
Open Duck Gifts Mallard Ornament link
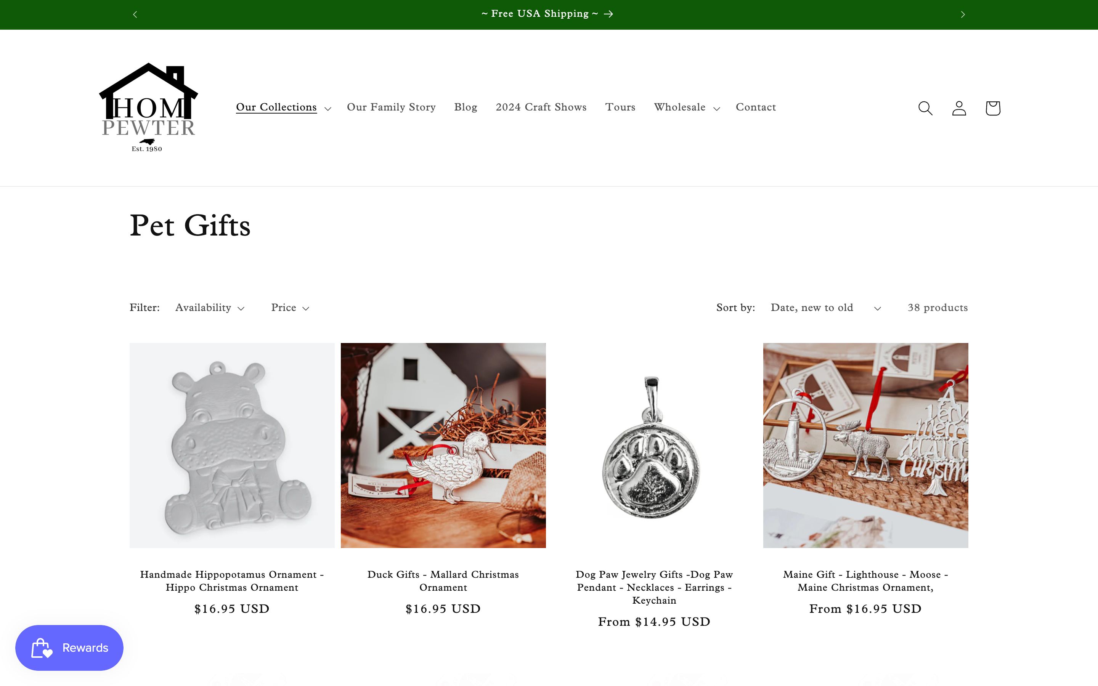[x=443, y=581]
